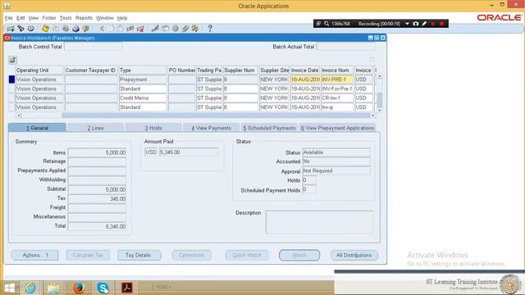
Task: Click the Zoom toolbar icon
Action: click(x=165, y=29)
